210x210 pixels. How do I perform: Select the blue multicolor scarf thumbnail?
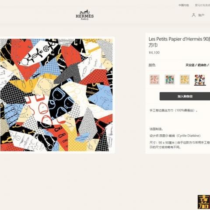(x=200, y=80)
